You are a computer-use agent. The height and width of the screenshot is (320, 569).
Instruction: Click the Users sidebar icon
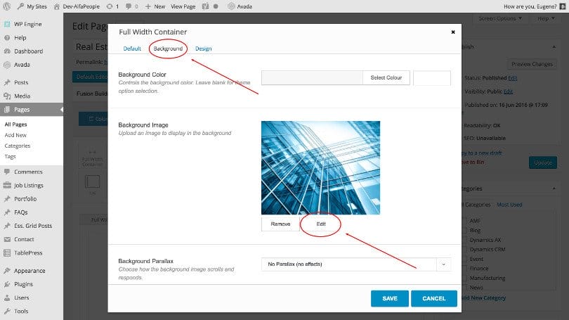tap(6, 297)
